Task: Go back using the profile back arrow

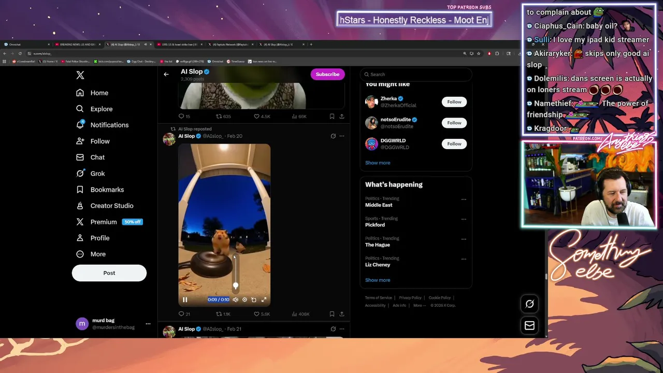Action: 166,74
